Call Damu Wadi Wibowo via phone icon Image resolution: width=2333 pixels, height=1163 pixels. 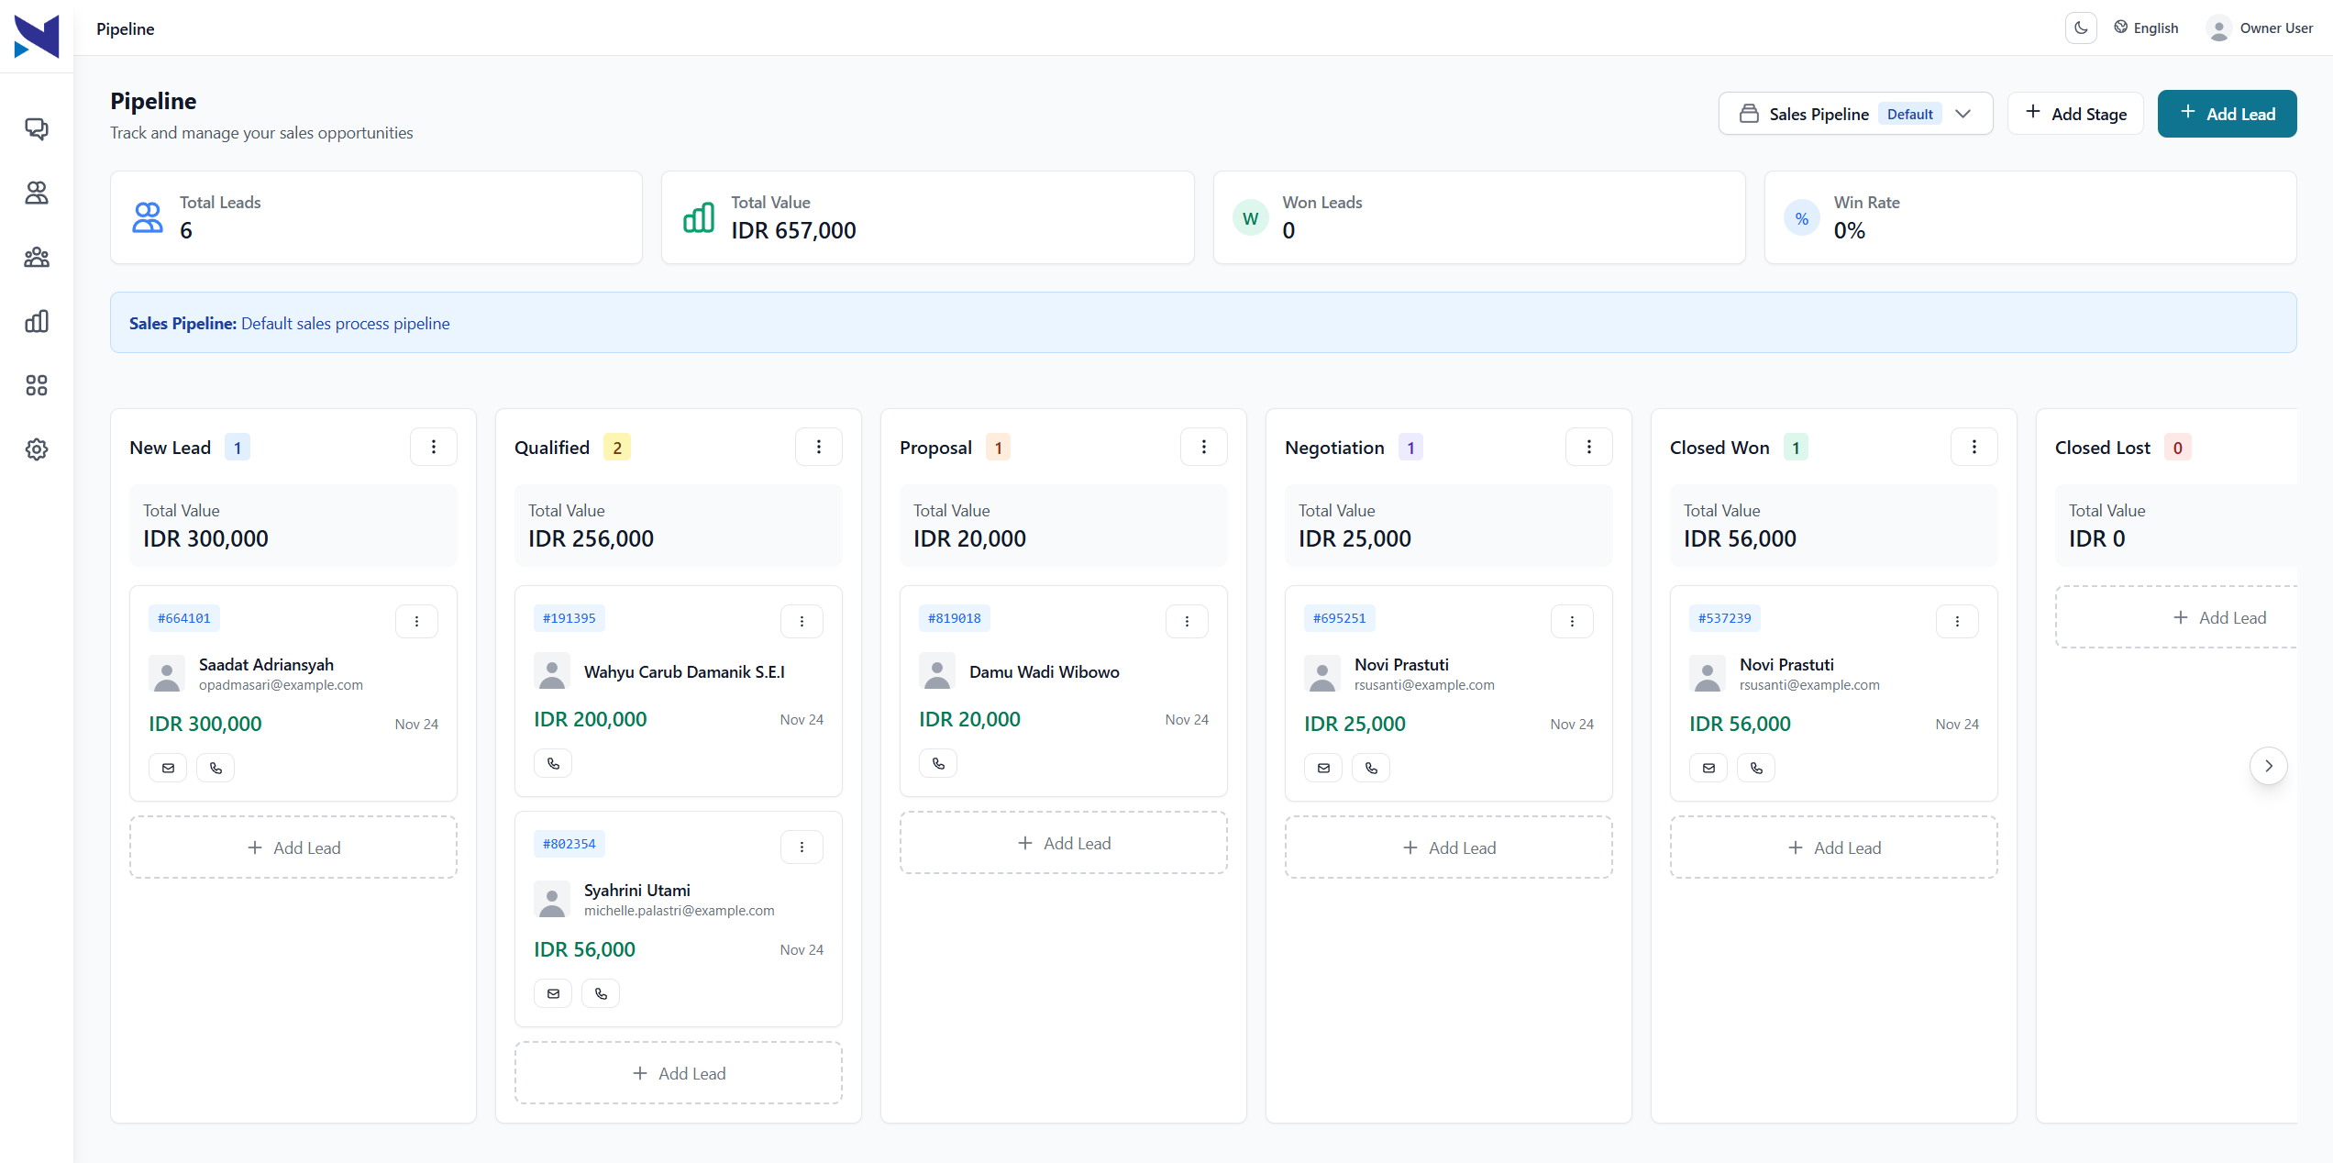pos(938,763)
